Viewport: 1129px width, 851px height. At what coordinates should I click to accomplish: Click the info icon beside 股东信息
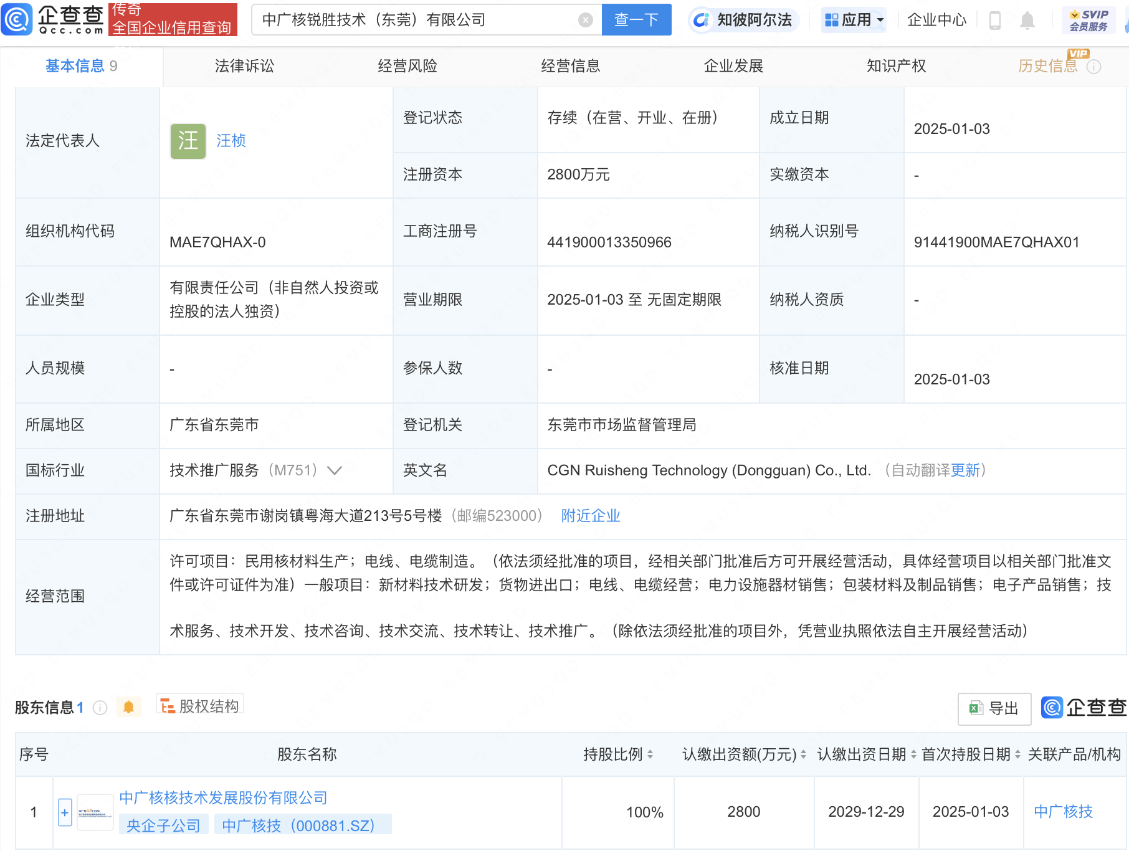click(100, 708)
